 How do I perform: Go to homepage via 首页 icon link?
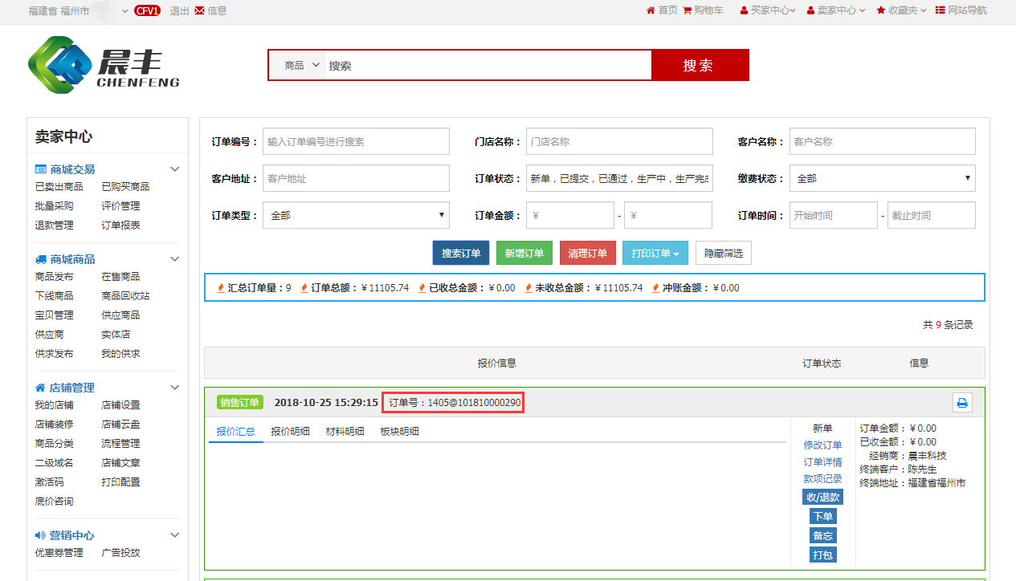[x=662, y=10]
